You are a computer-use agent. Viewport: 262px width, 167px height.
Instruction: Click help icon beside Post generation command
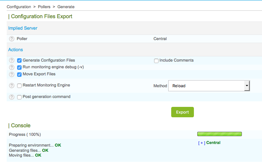[x=12, y=97]
